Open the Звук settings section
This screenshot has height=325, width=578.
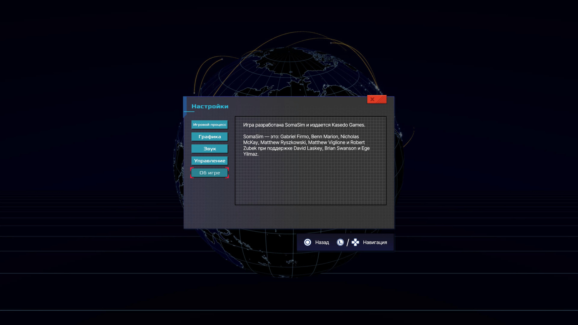(x=209, y=149)
